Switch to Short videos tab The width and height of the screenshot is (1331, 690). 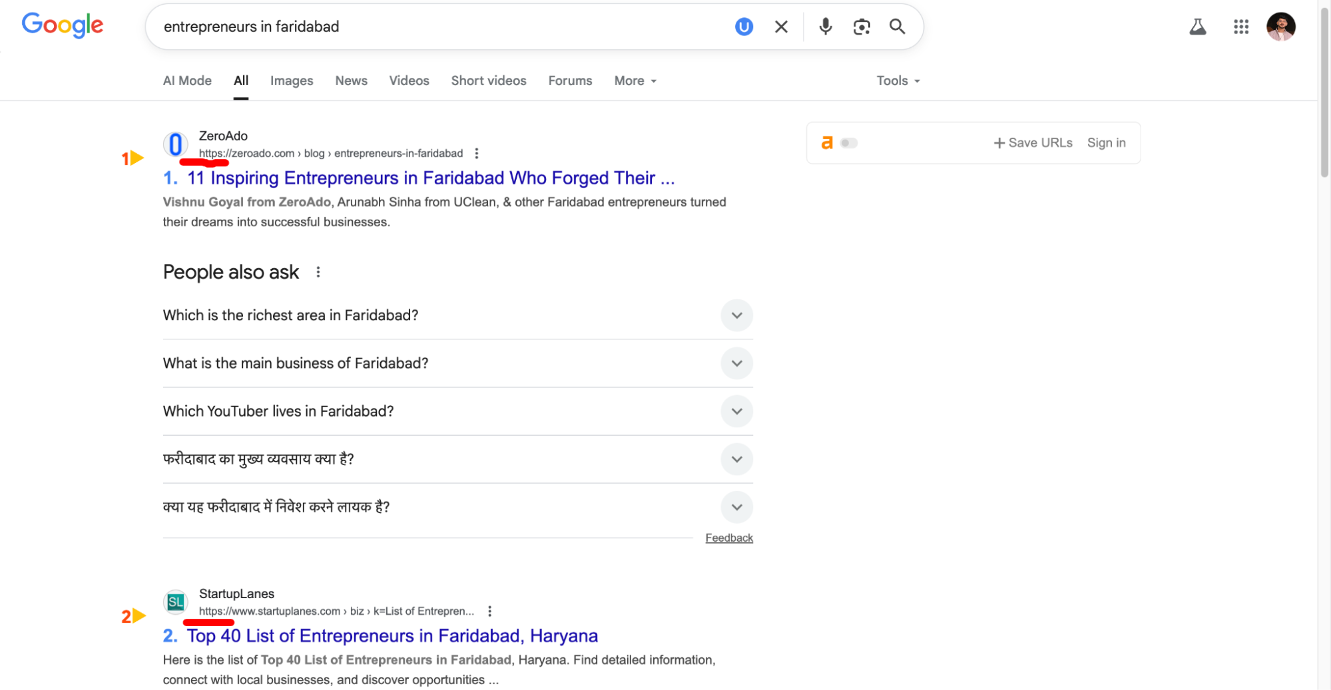pos(489,81)
